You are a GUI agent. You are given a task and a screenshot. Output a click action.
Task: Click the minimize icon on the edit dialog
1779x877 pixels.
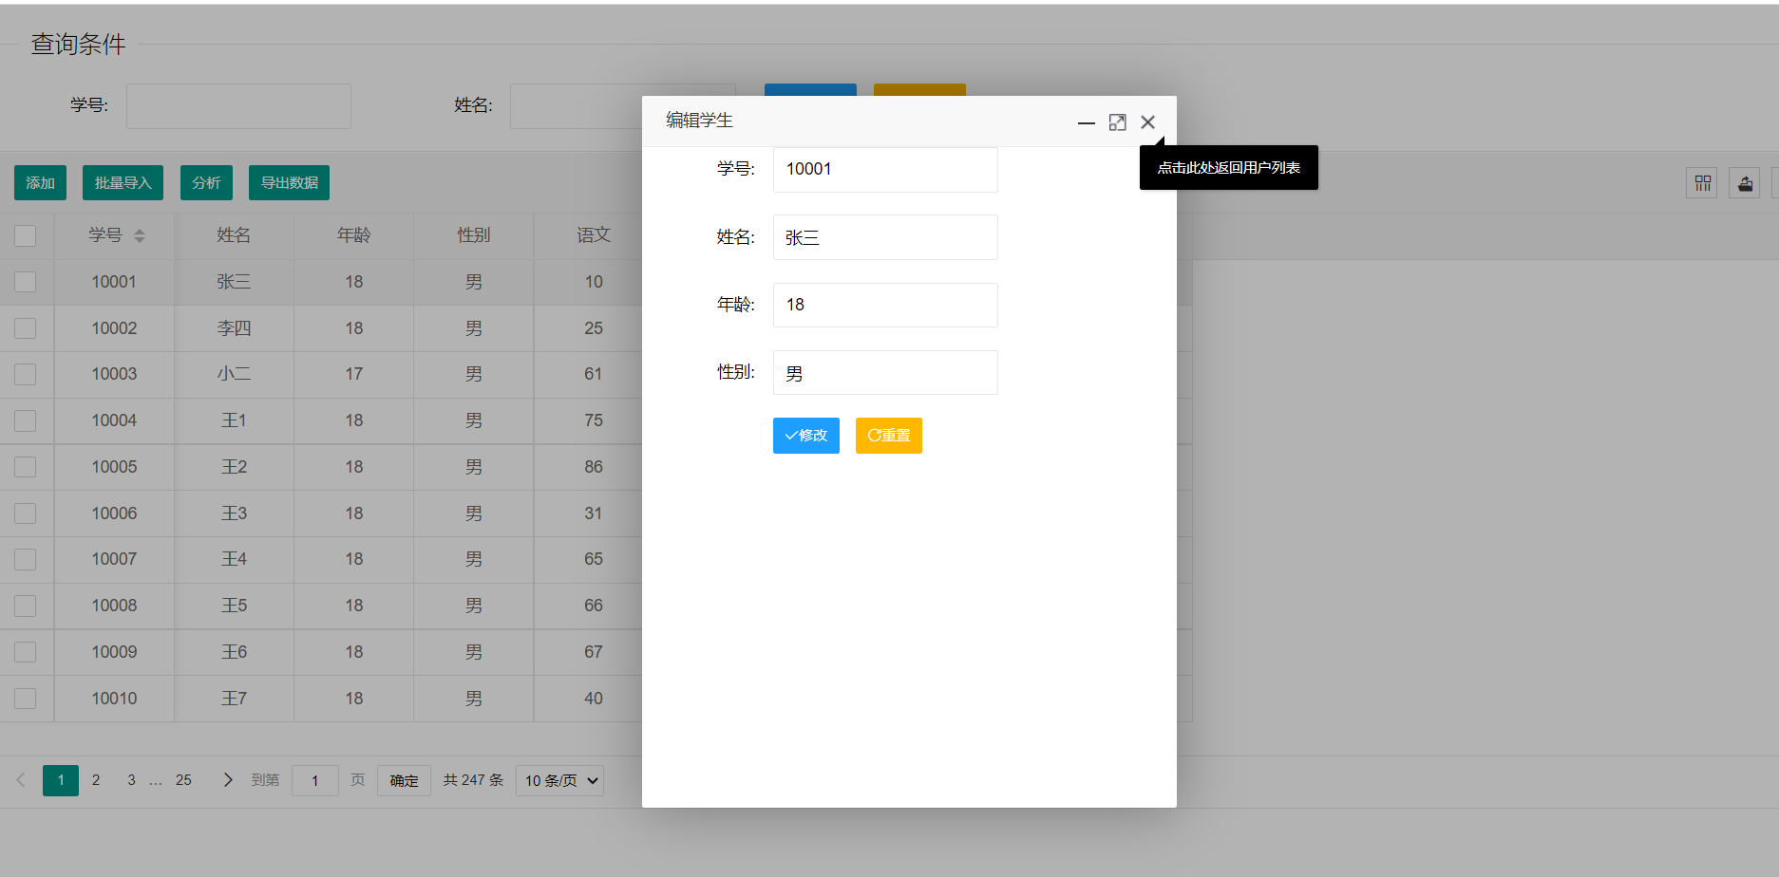1086,122
